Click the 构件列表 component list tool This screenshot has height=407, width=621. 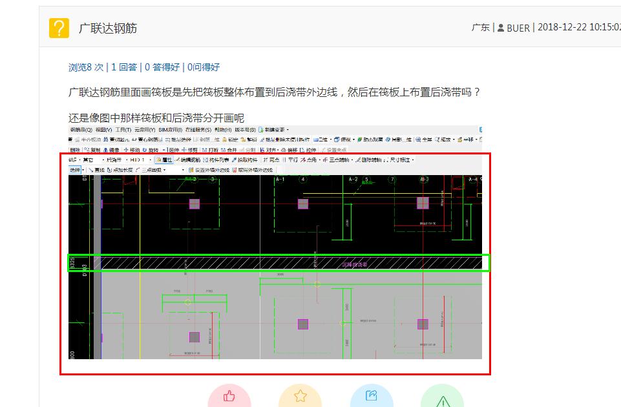[216, 160]
